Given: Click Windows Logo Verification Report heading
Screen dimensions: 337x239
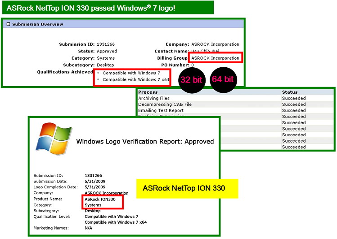Looking at the screenshot, I should click(x=145, y=141).
